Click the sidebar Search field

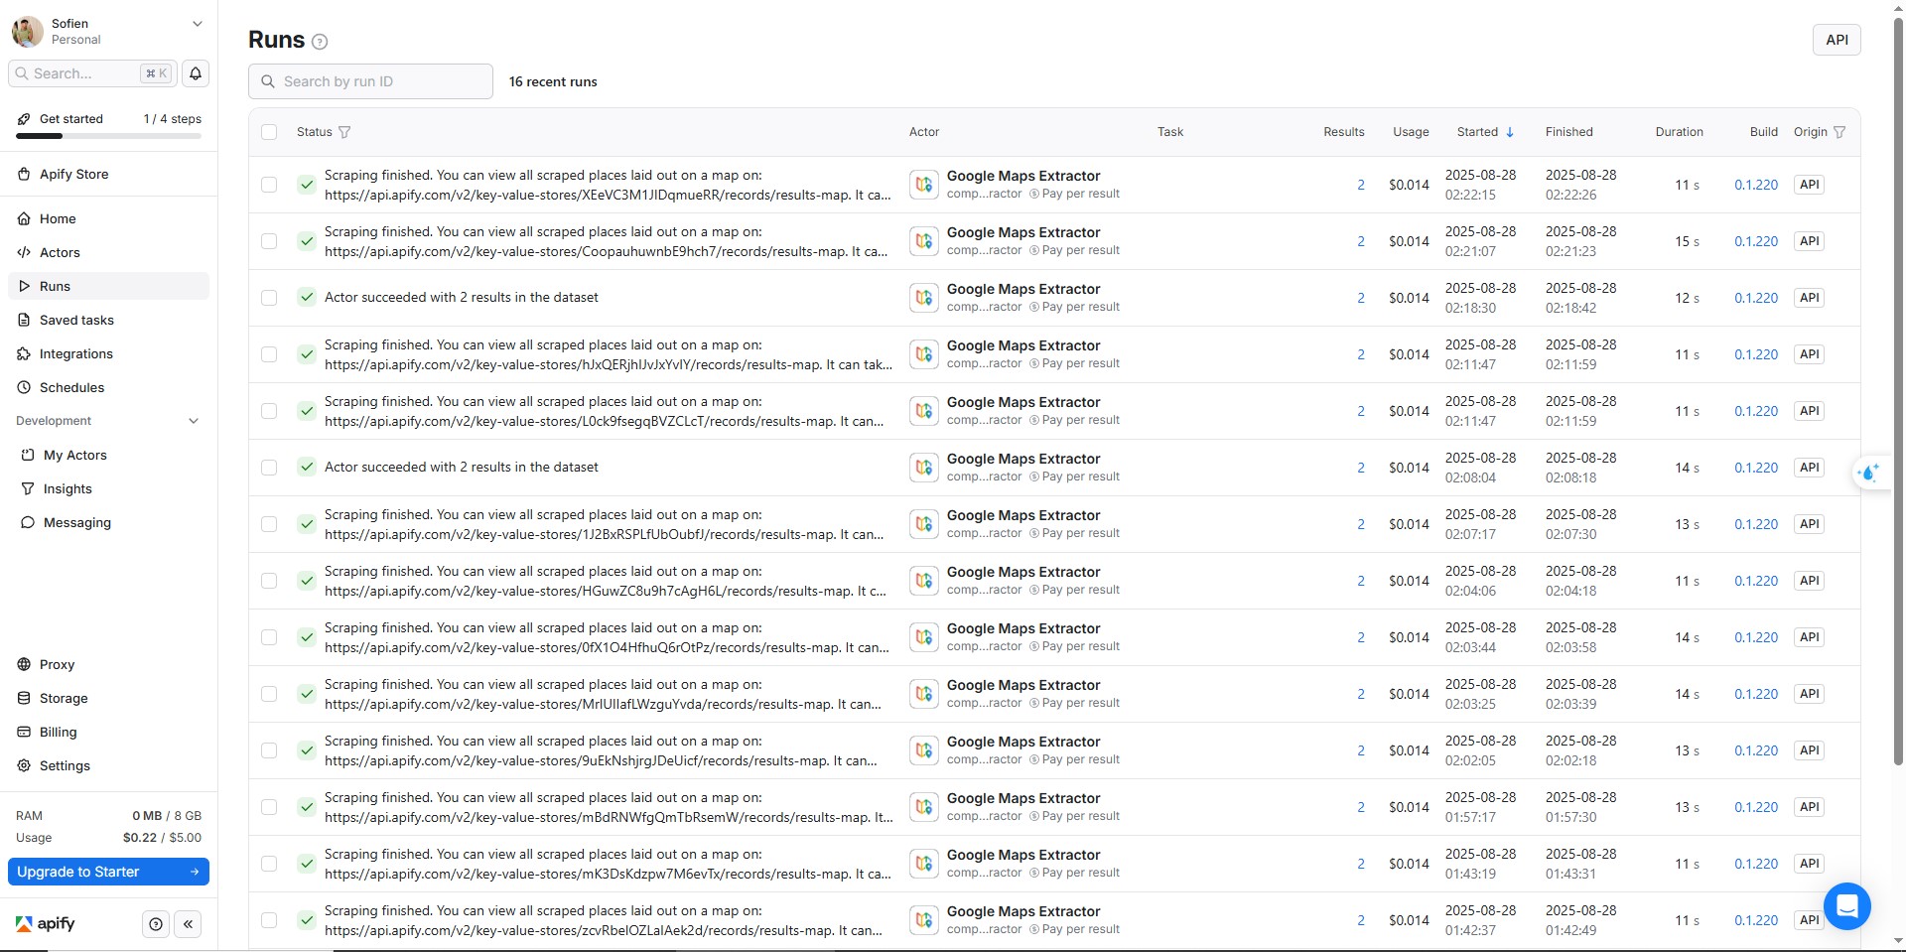point(92,73)
